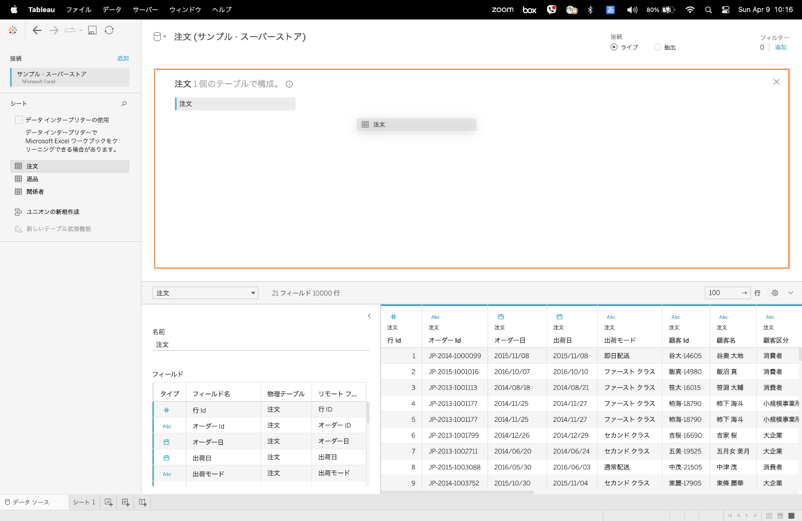Select the ライブ connection radio button
802x521 pixels.
point(614,47)
